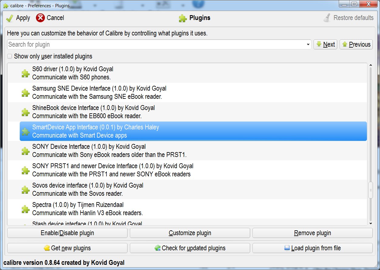
Task: Select Sovos device interface row
Action: click(x=193, y=189)
